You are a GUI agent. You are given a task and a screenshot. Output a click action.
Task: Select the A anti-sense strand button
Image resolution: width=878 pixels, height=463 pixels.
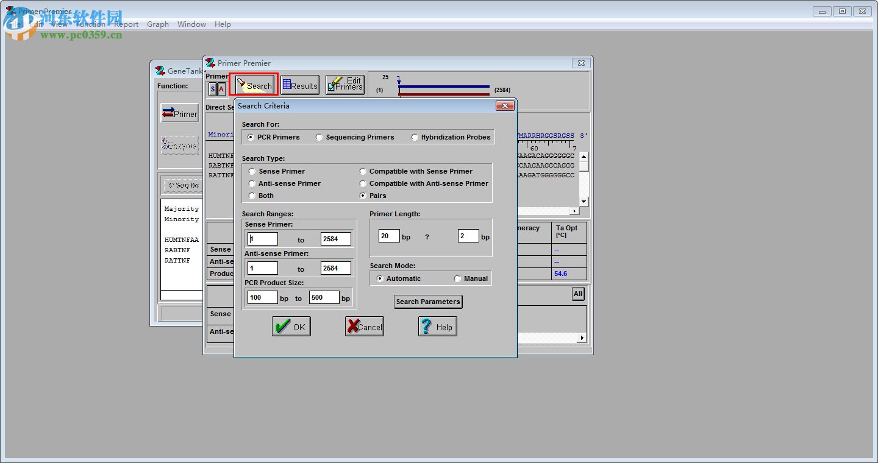(221, 90)
